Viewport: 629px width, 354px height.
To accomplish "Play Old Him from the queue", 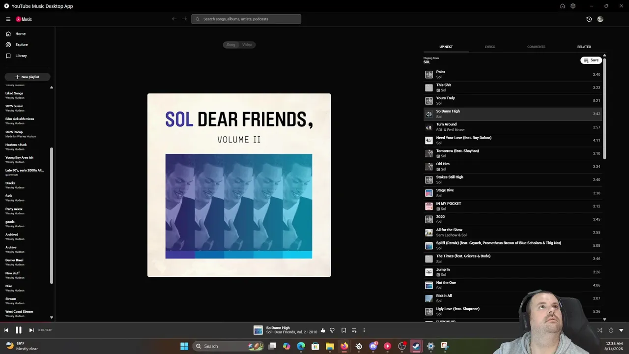I will [513, 167].
